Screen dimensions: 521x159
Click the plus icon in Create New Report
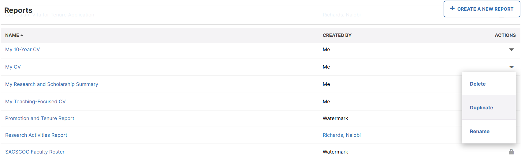452,9
